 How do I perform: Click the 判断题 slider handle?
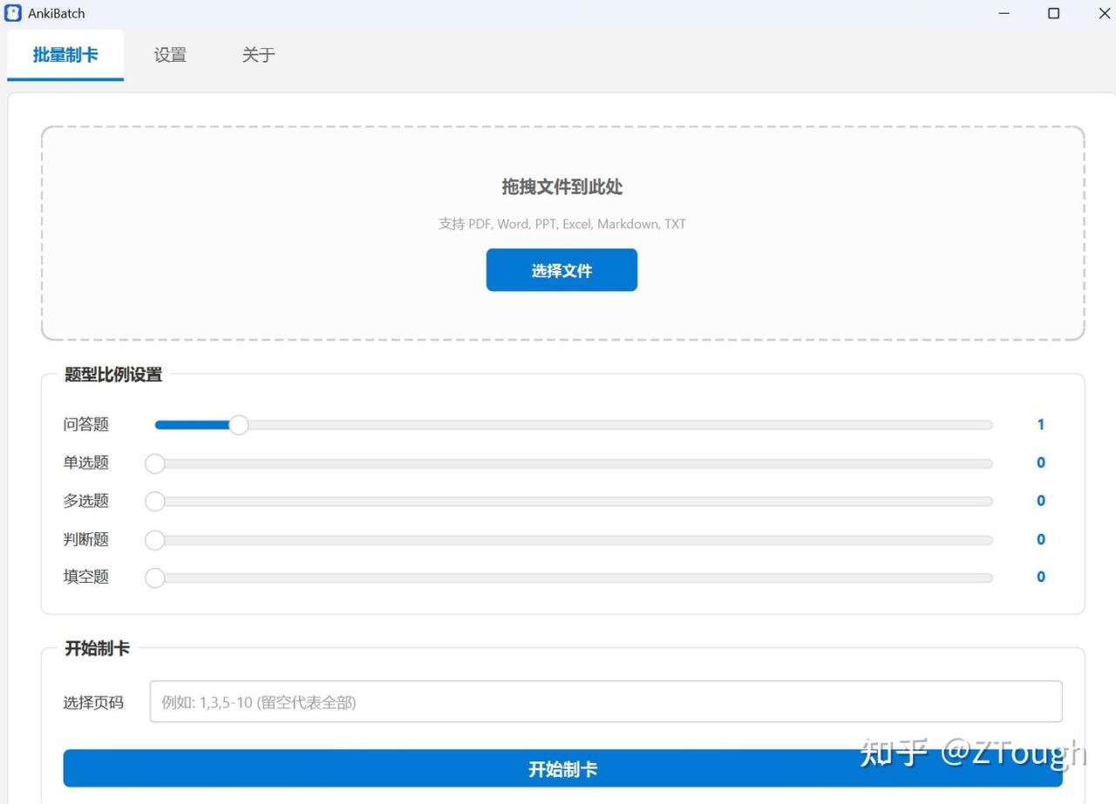[x=155, y=540]
